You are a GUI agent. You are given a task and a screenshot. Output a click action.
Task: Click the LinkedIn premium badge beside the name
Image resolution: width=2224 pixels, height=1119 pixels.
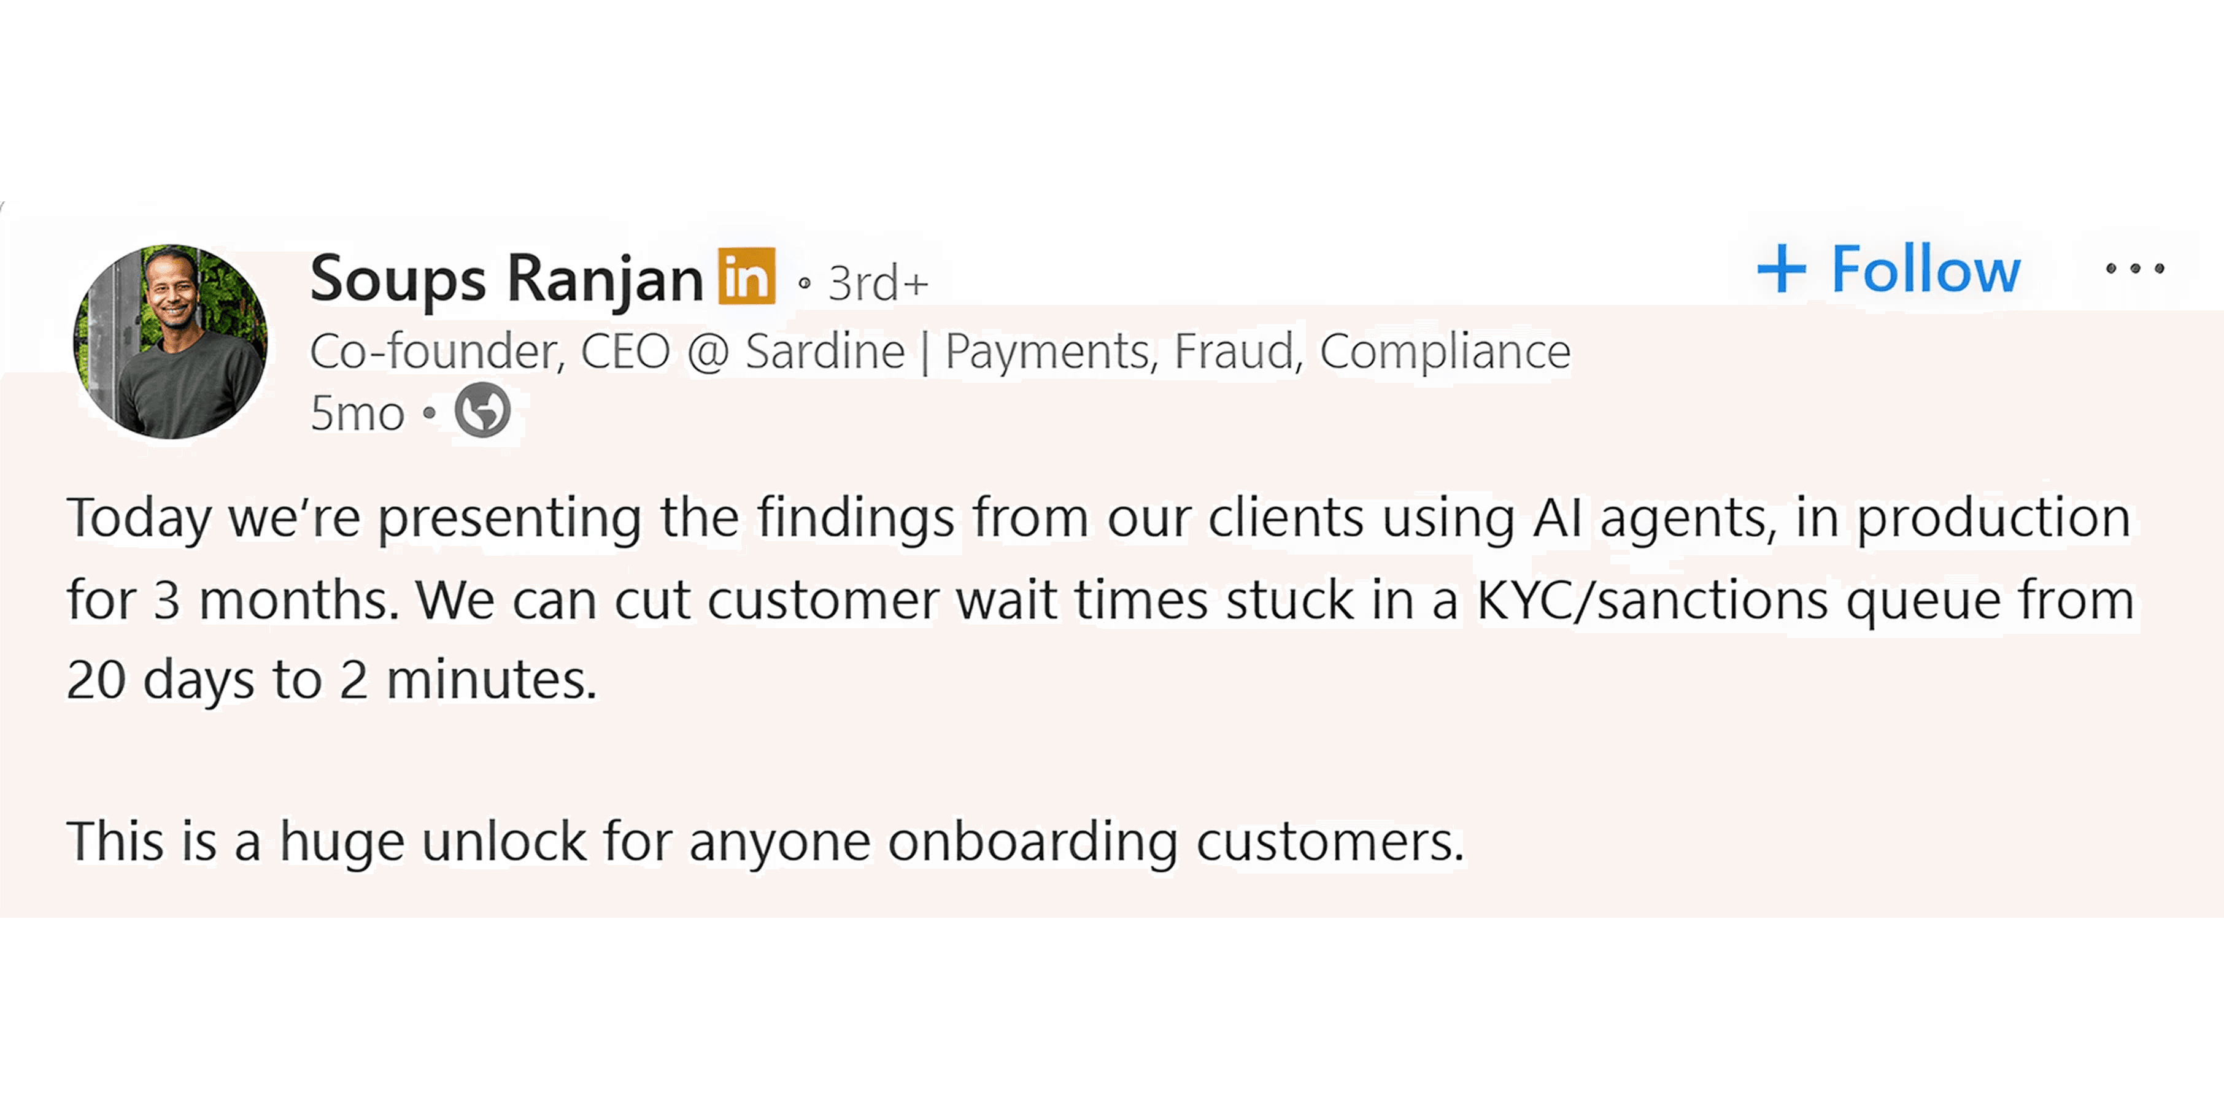[747, 276]
